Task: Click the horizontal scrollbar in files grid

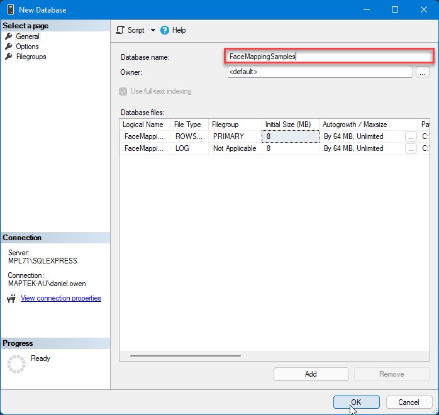Action: coord(186,356)
